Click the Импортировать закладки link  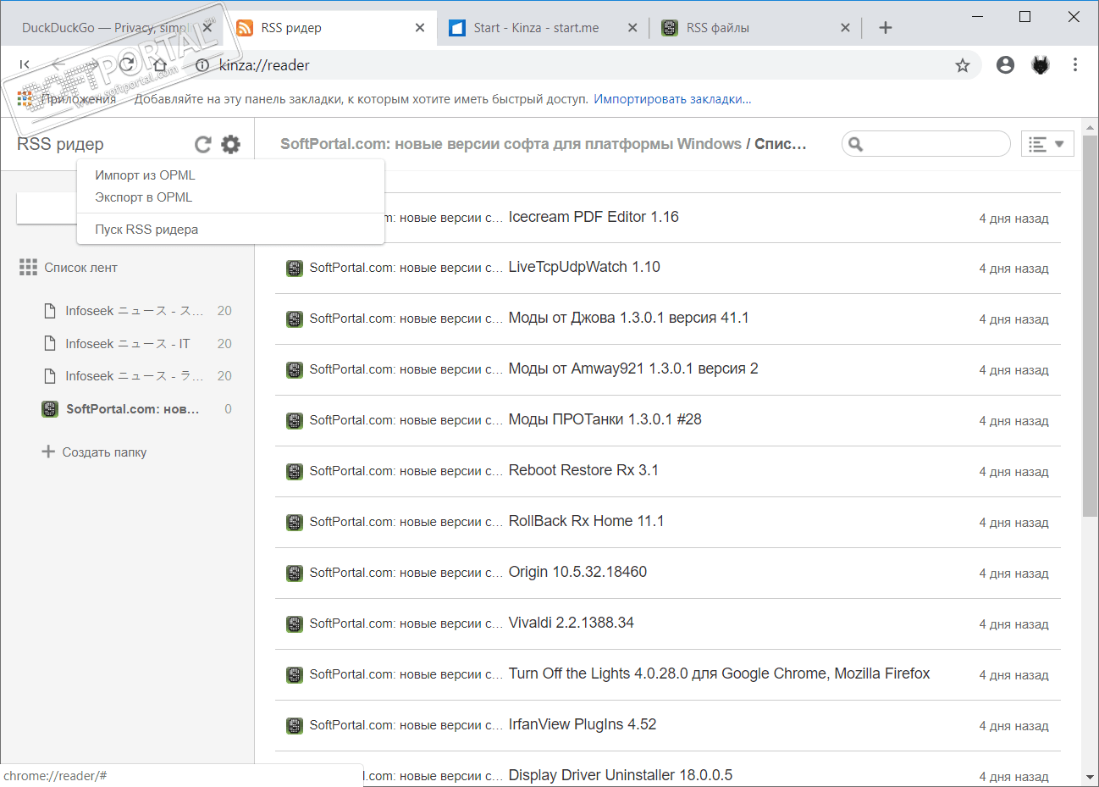click(x=672, y=99)
